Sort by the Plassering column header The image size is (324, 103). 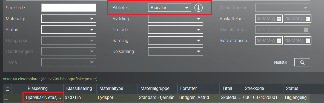[38, 89]
